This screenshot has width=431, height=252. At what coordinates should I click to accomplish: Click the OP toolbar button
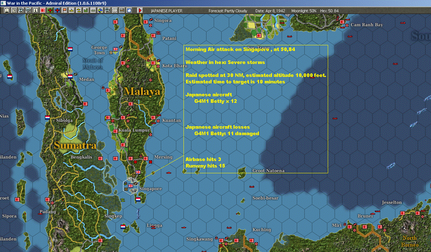(115, 10)
